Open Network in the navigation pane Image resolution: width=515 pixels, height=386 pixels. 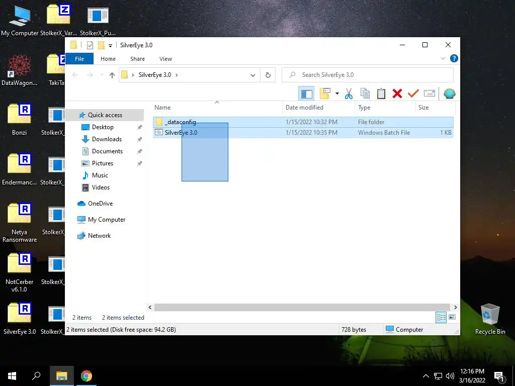pyautogui.click(x=99, y=236)
